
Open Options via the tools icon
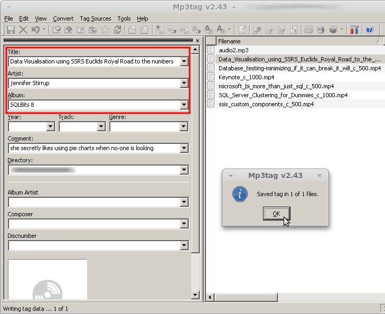coord(354,30)
